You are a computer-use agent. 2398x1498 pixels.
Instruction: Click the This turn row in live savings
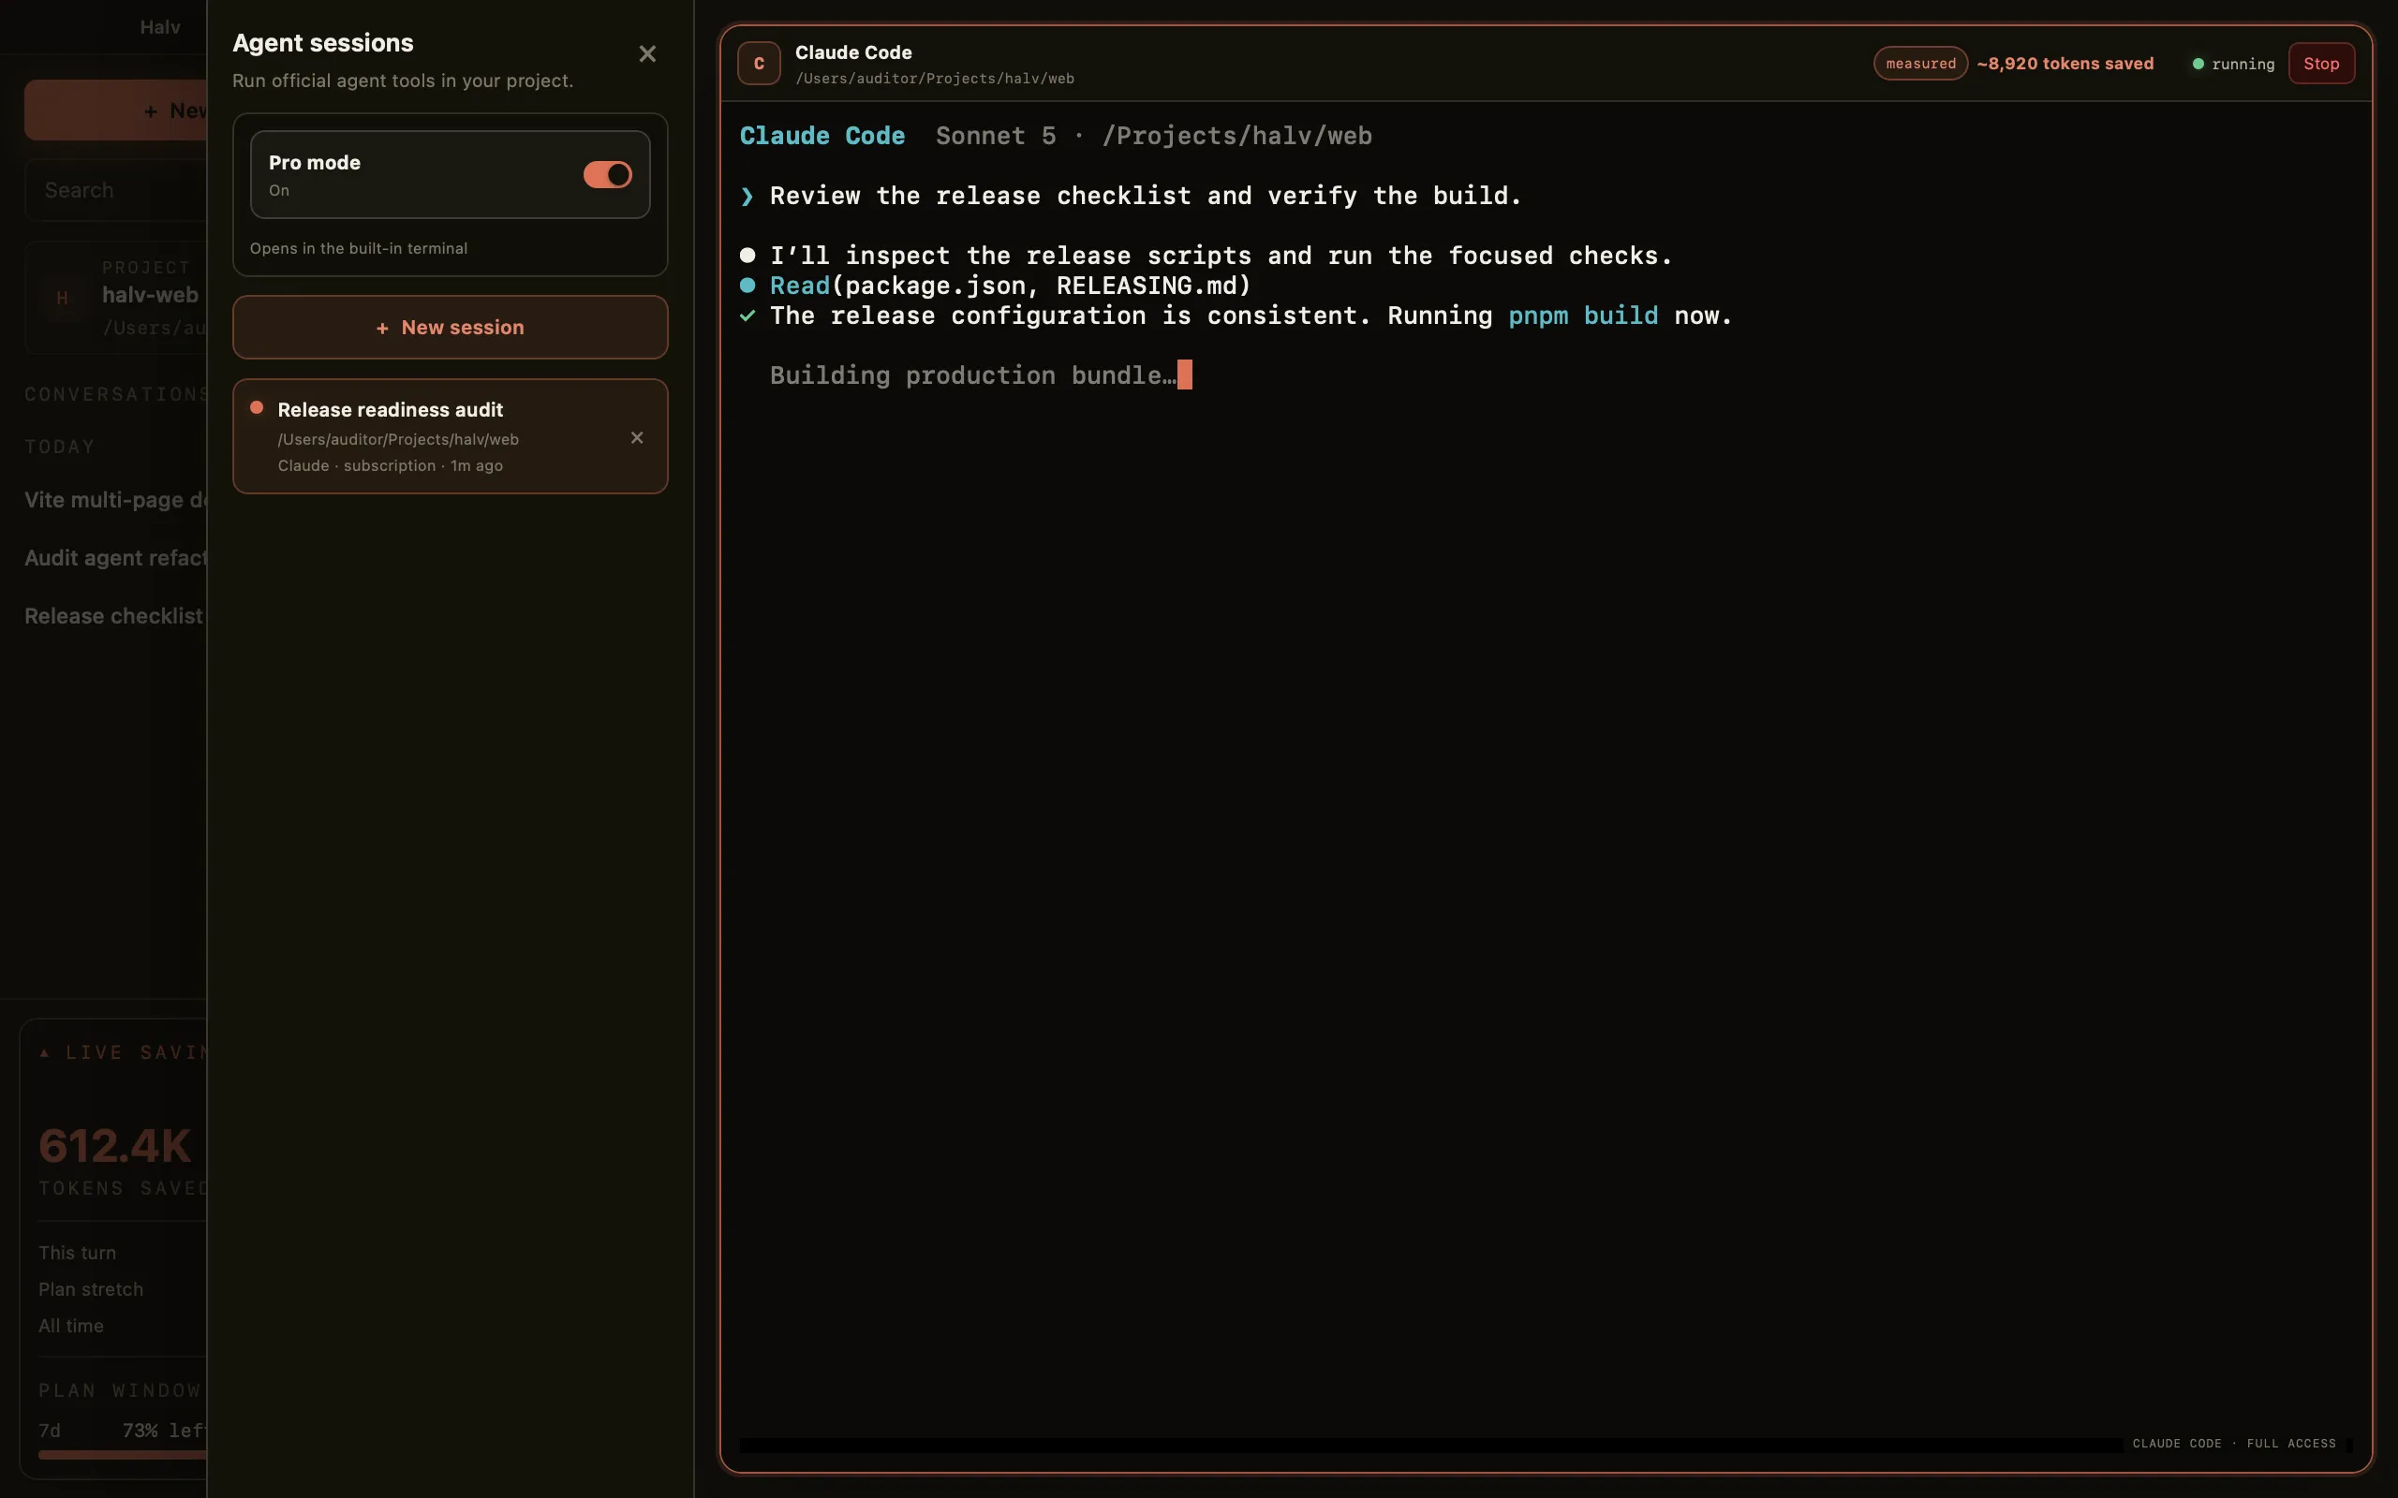coord(78,1253)
